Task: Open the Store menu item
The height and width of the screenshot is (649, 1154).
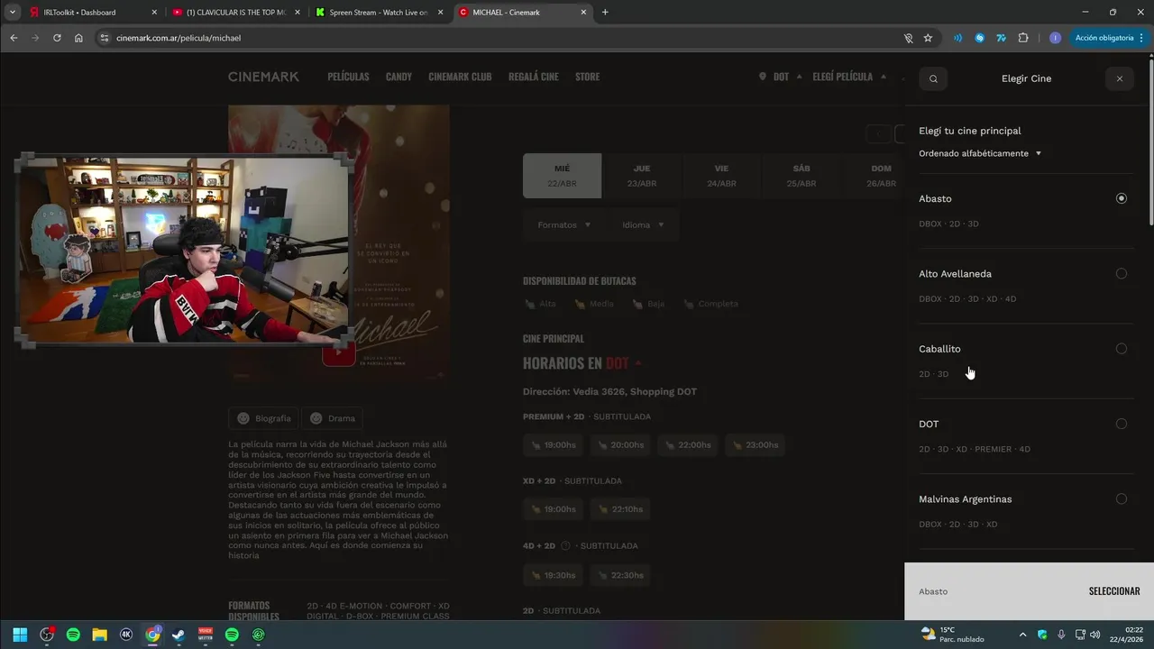Action: pyautogui.click(x=587, y=77)
